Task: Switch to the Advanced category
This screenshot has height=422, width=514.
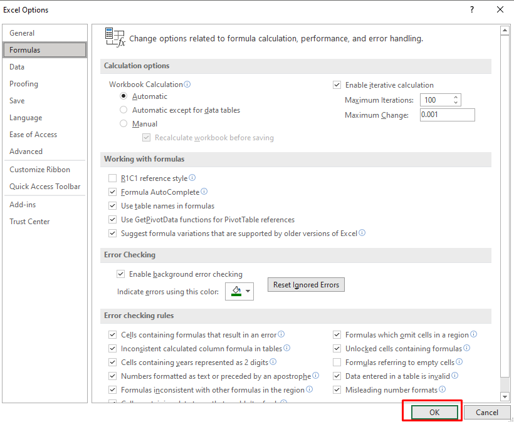Action: coord(26,152)
